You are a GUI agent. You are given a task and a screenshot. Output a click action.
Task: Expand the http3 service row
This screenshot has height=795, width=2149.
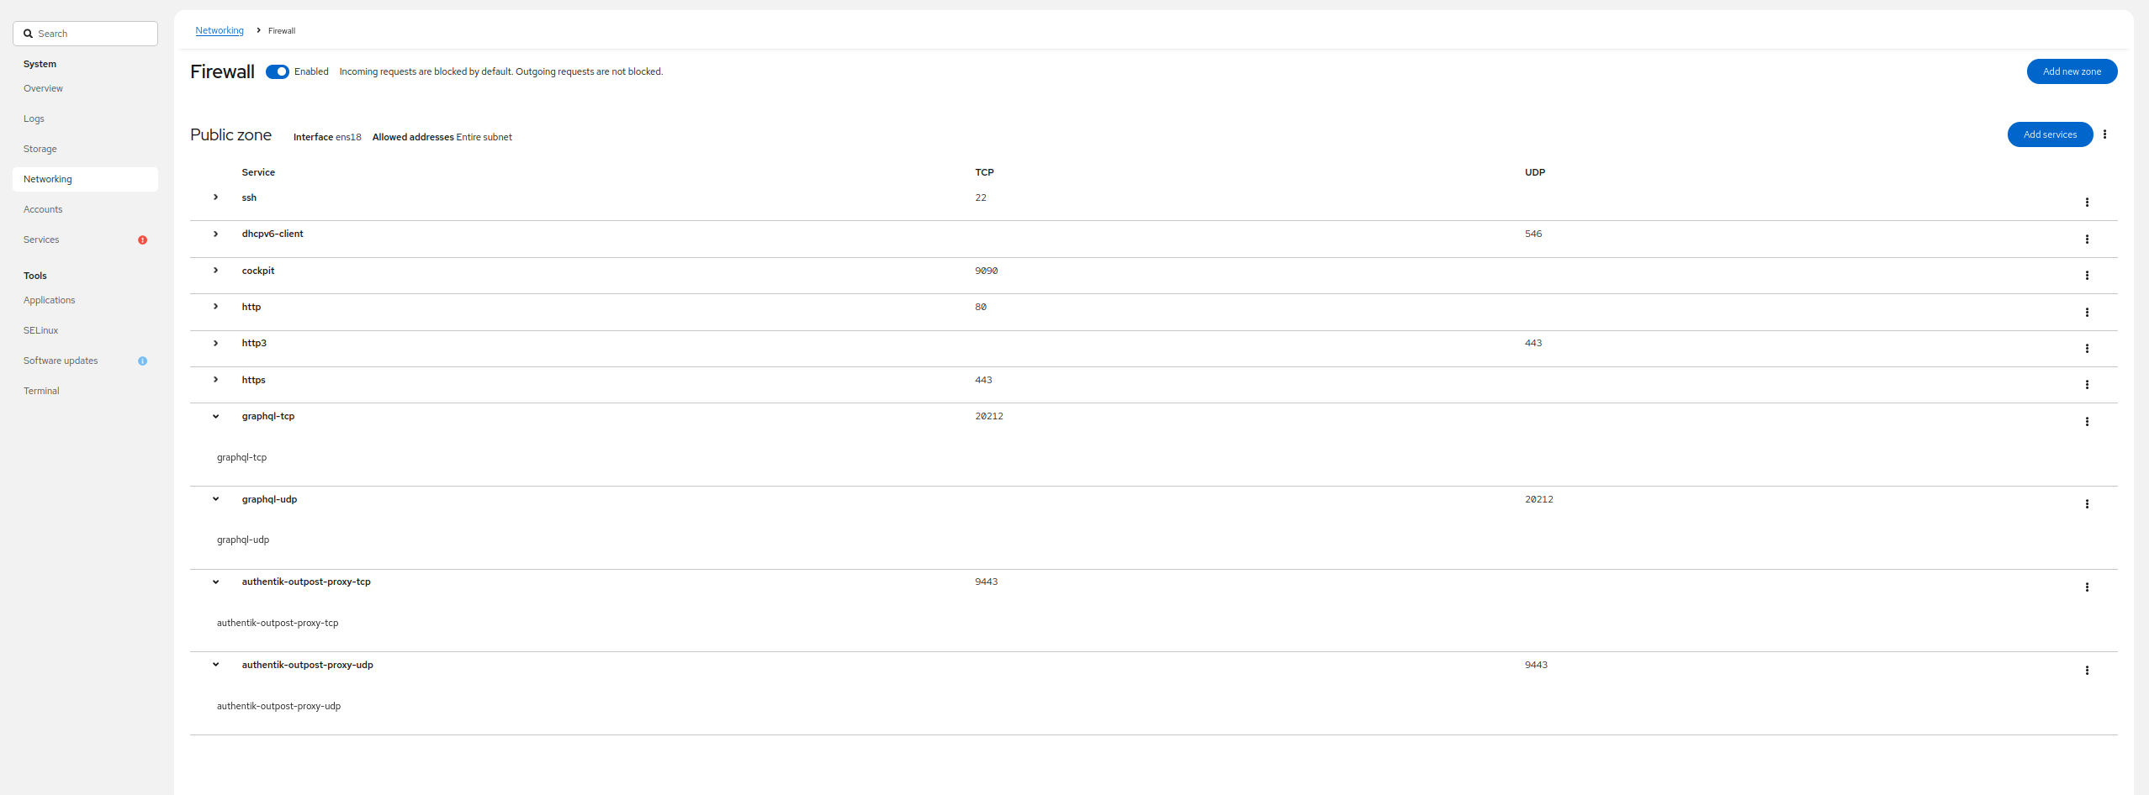[x=216, y=344]
